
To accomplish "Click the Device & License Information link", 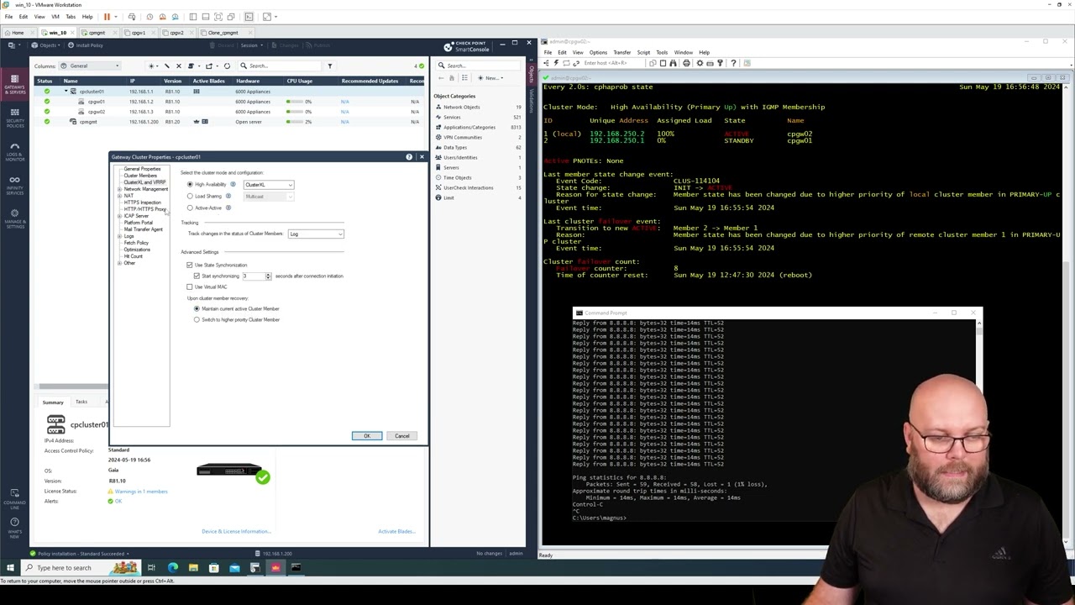I will click(x=236, y=531).
